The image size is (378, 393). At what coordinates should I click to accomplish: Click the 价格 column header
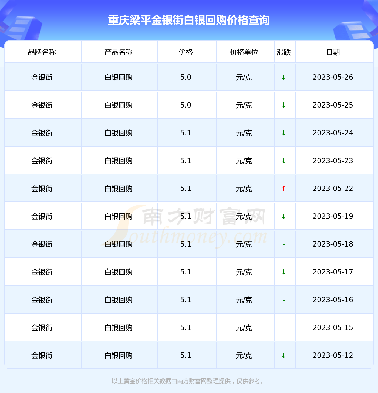tap(186, 52)
